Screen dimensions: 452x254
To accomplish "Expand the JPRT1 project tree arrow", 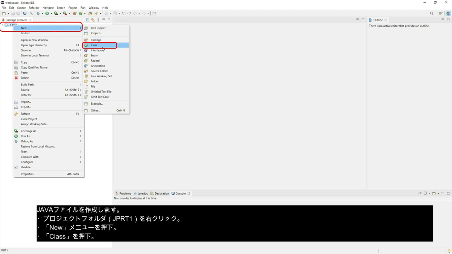I will (x=3, y=25).
